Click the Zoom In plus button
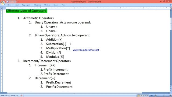 click(170, 96)
